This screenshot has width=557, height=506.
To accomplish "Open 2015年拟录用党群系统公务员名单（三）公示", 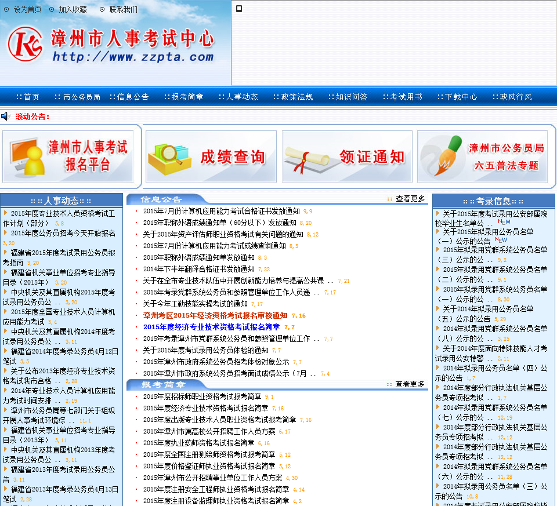I will [491, 255].
